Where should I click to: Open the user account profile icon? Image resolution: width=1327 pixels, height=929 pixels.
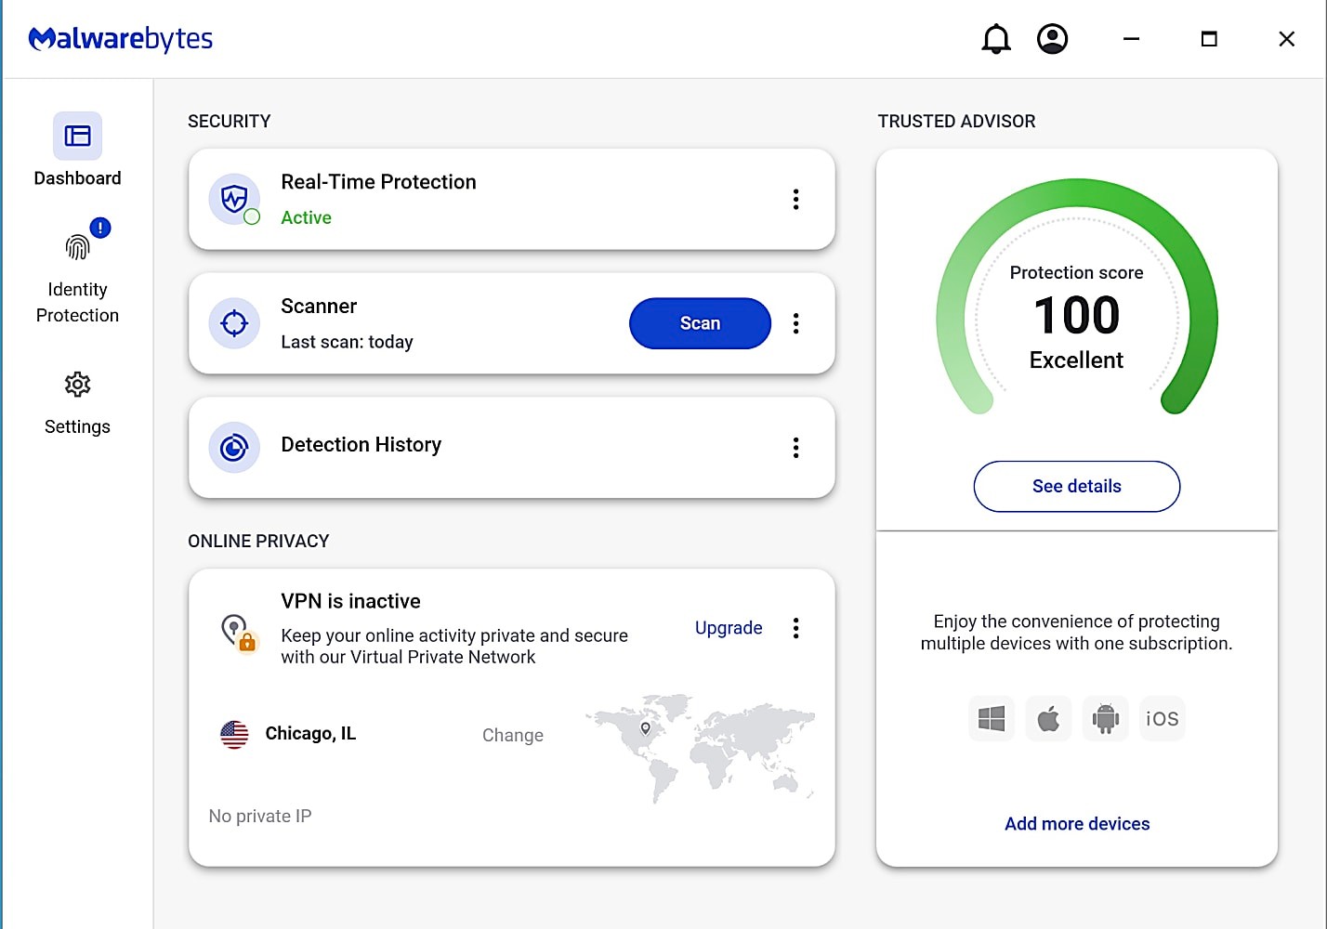[x=1052, y=39]
